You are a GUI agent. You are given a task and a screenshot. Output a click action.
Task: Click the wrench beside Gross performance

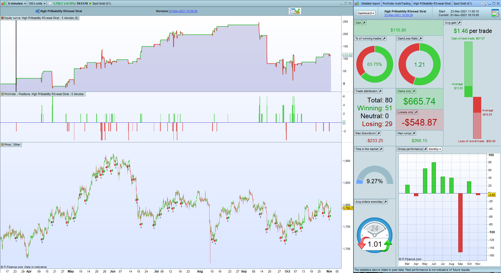[426, 149]
